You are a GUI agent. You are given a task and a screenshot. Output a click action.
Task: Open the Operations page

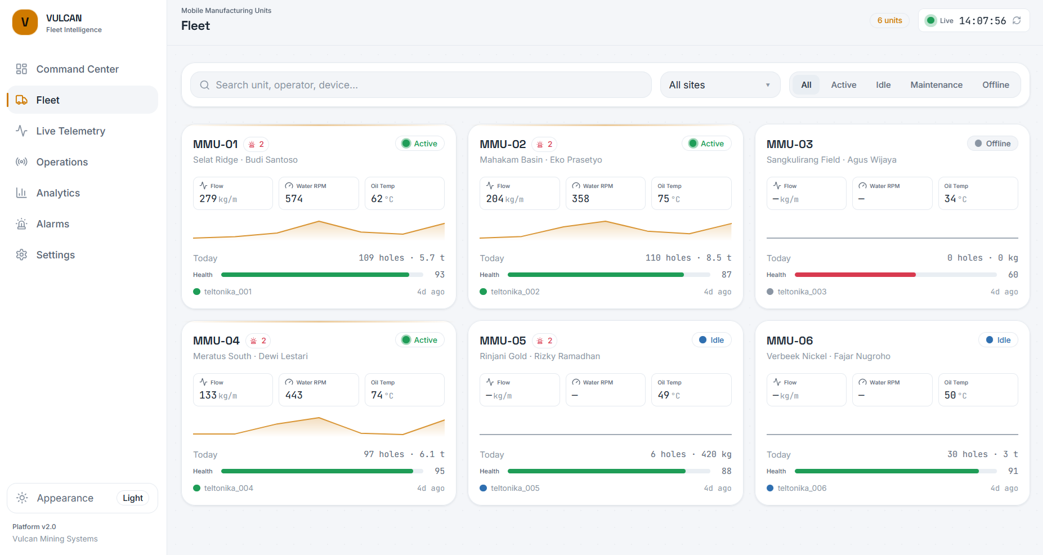[x=82, y=162]
